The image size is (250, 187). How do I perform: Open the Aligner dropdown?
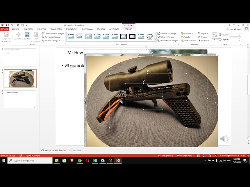tap(203, 34)
